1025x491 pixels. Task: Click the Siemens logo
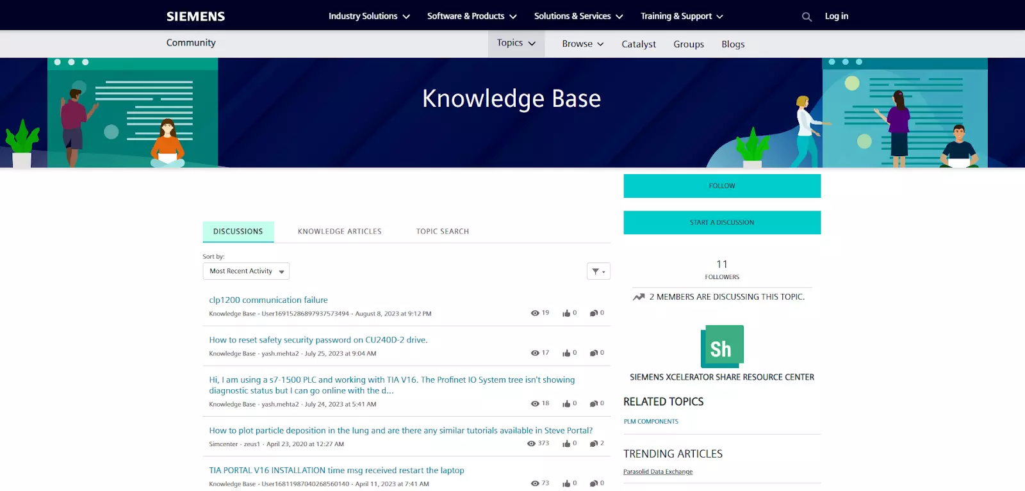(x=195, y=17)
